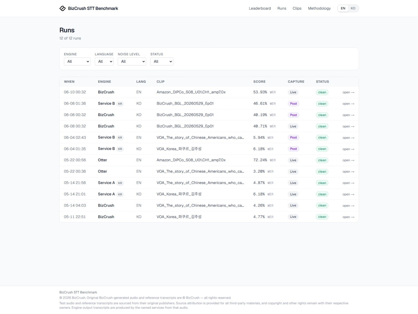Go to Runs in the top nav
418x314 pixels.
pos(282,8)
